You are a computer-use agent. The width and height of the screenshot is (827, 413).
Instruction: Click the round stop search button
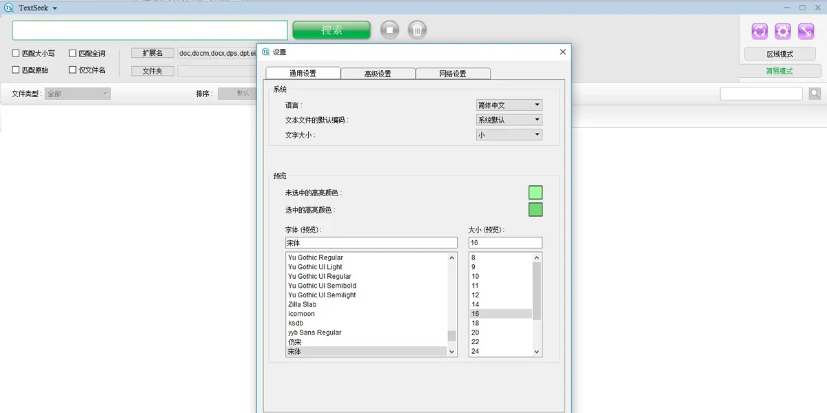tap(390, 30)
